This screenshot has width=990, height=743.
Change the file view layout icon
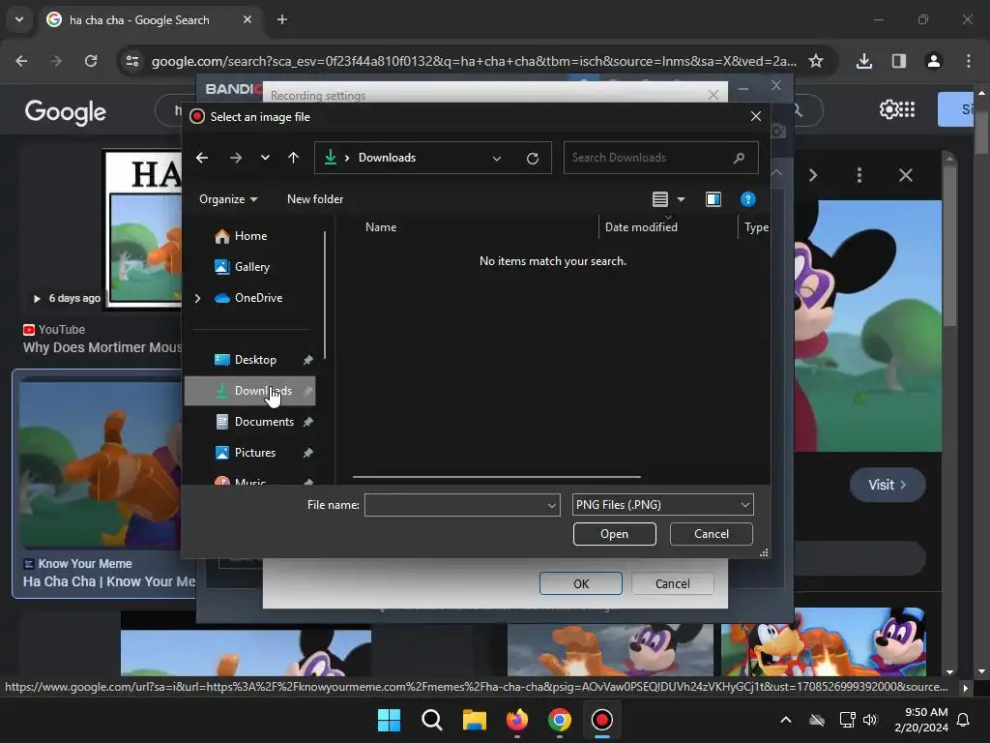(x=659, y=199)
